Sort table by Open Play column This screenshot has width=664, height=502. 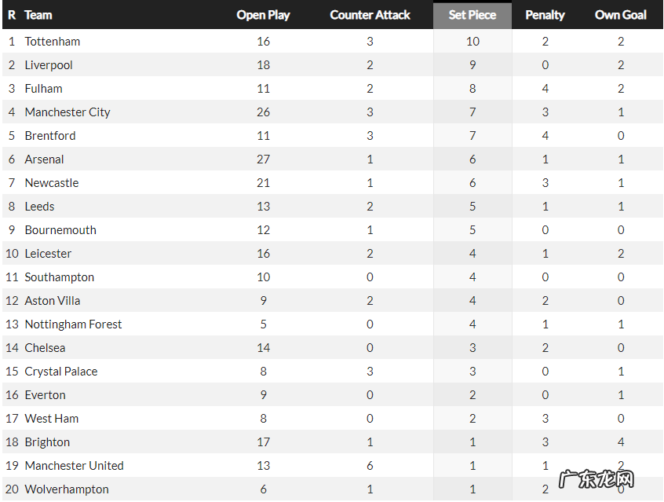pos(263,15)
